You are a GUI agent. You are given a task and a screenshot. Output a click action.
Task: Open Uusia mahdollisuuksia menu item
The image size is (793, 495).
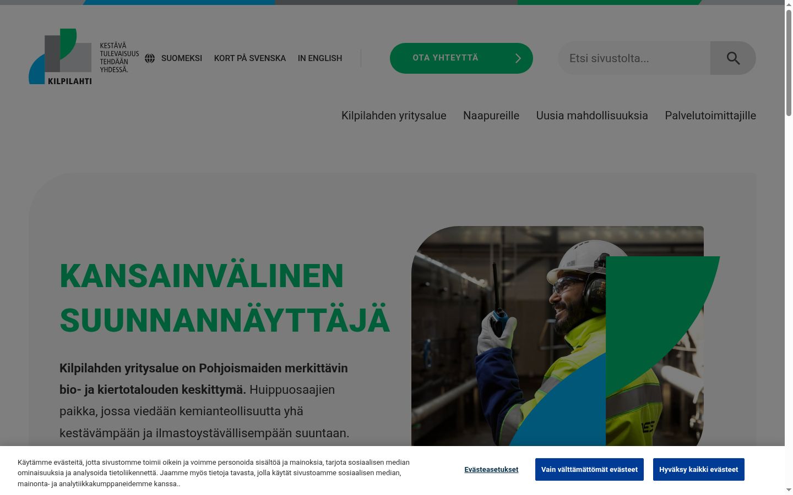pyautogui.click(x=592, y=116)
